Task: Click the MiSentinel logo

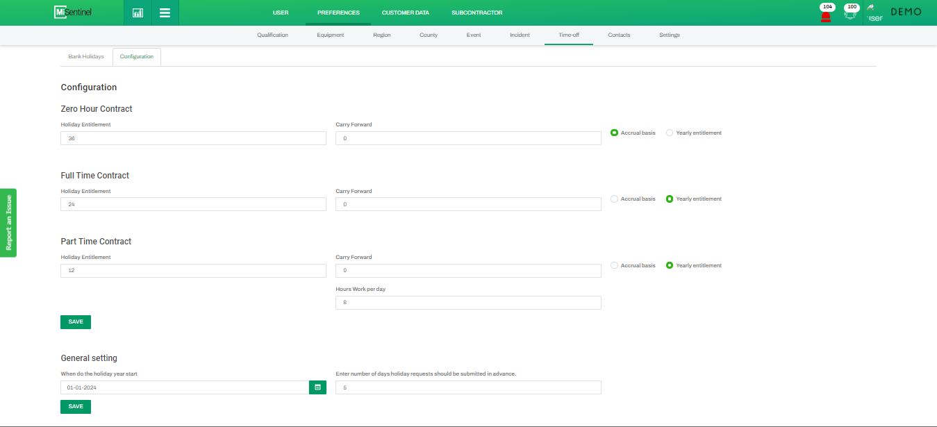Action: (x=72, y=12)
